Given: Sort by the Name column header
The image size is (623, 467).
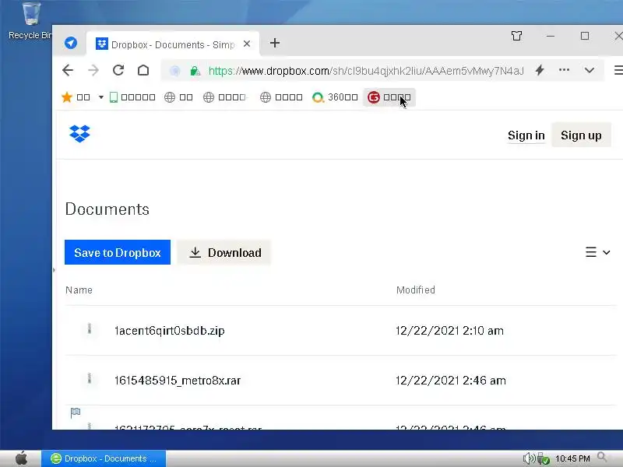Looking at the screenshot, I should click(79, 290).
